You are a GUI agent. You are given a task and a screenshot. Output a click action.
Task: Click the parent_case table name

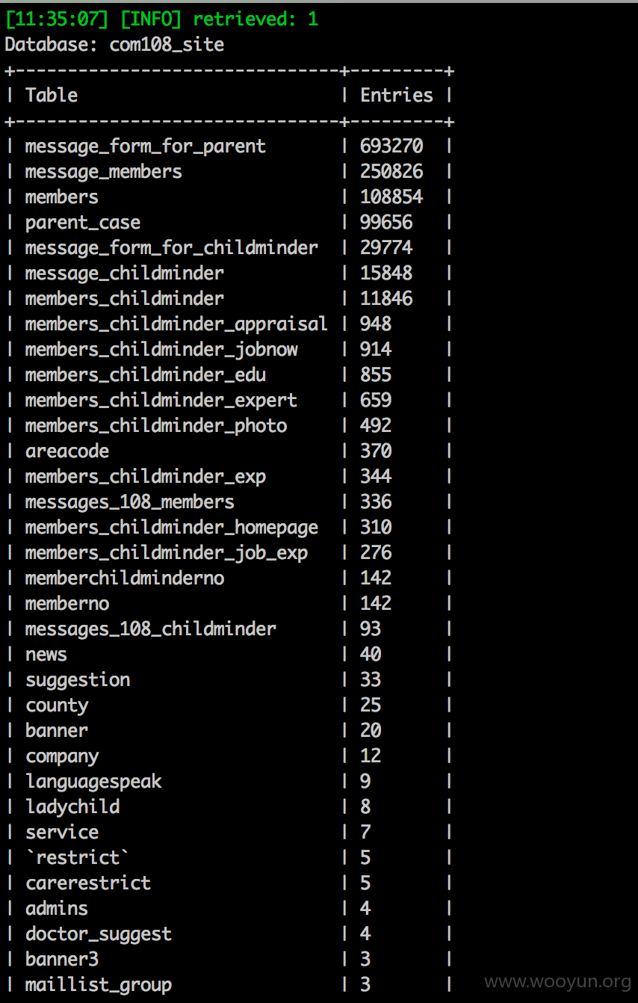point(83,223)
